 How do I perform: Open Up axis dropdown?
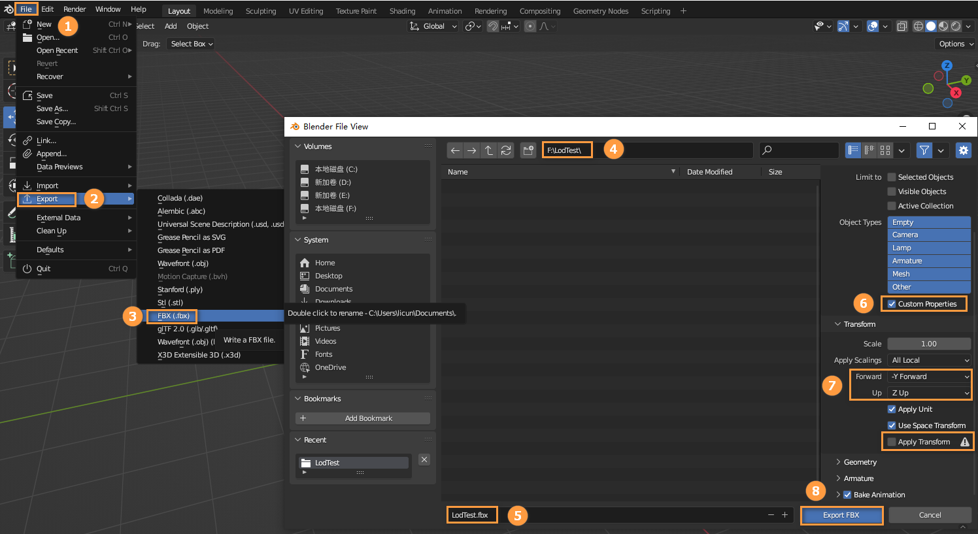point(929,393)
